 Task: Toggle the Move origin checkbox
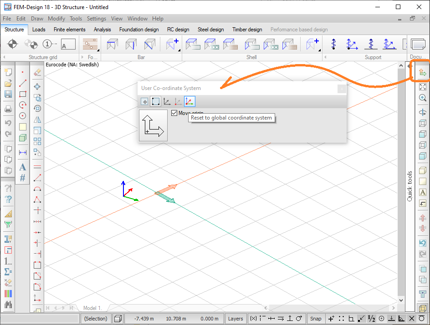pyautogui.click(x=174, y=113)
